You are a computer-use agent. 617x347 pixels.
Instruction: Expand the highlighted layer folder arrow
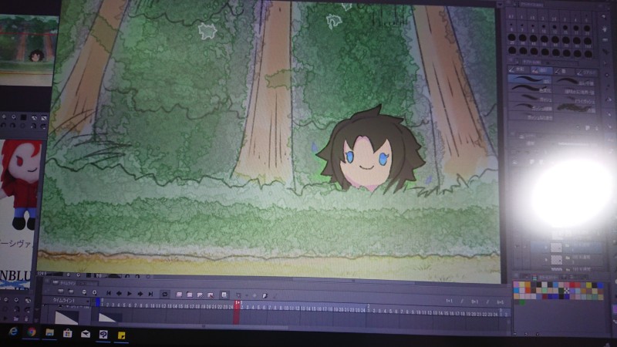coord(546,248)
